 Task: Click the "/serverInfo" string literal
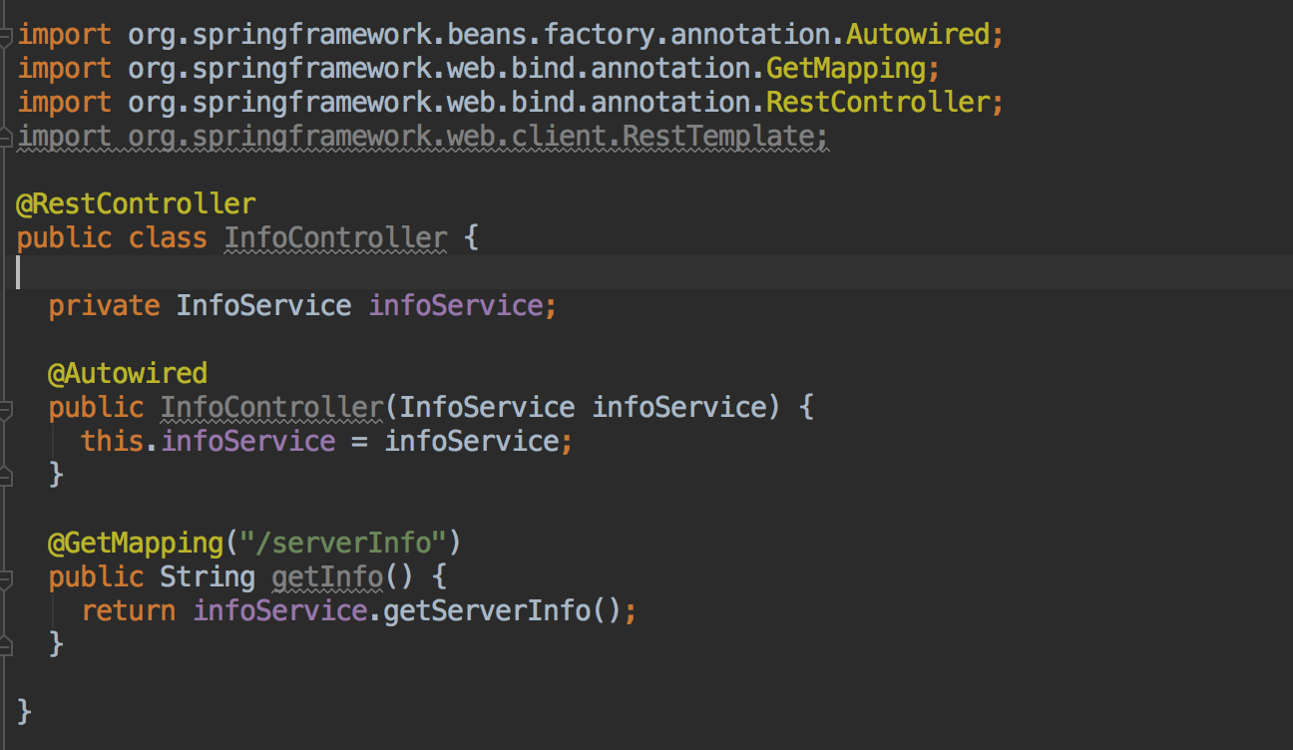343,544
